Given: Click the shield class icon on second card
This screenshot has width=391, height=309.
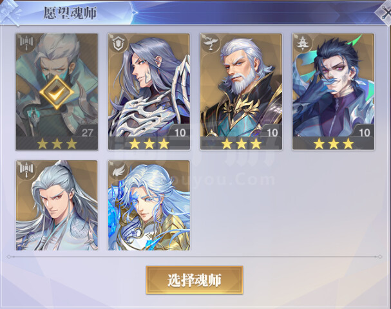Looking at the screenshot, I should coord(117,44).
